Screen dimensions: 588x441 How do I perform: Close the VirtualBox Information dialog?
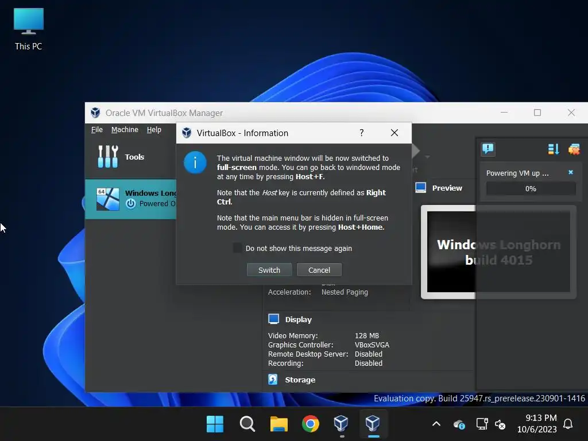[394, 133]
